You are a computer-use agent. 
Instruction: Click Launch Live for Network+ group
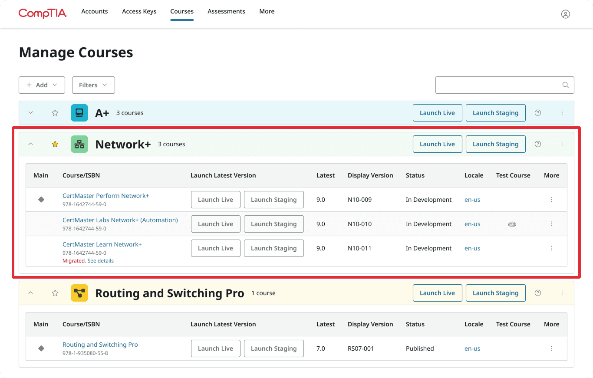pos(437,144)
